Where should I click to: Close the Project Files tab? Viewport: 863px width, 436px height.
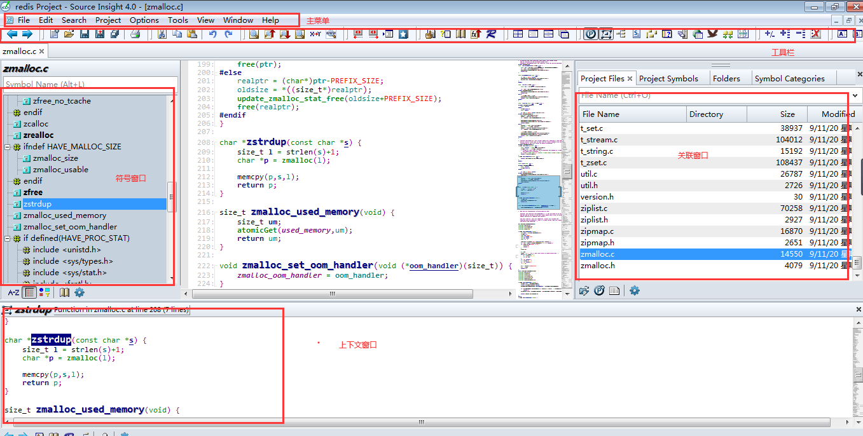click(630, 78)
